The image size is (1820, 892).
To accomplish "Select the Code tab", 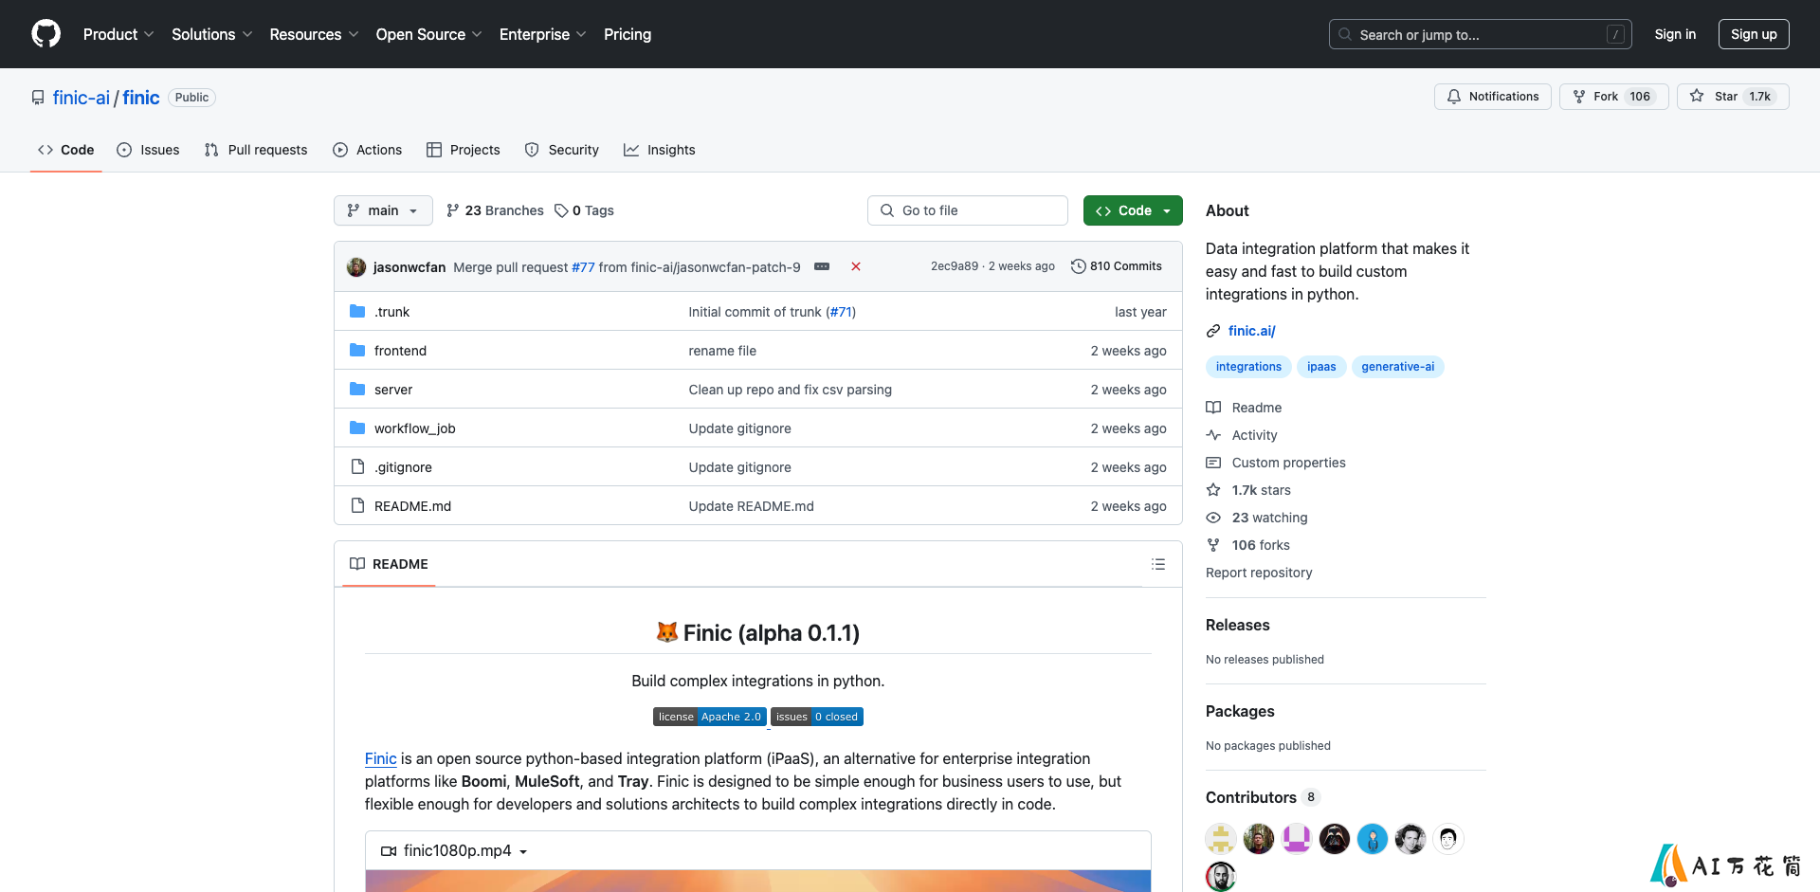I will [66, 150].
